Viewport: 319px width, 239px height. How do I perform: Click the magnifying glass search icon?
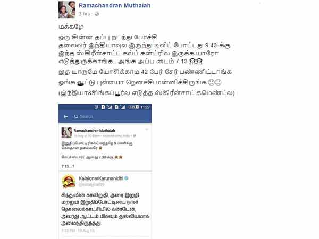(x=76, y=116)
